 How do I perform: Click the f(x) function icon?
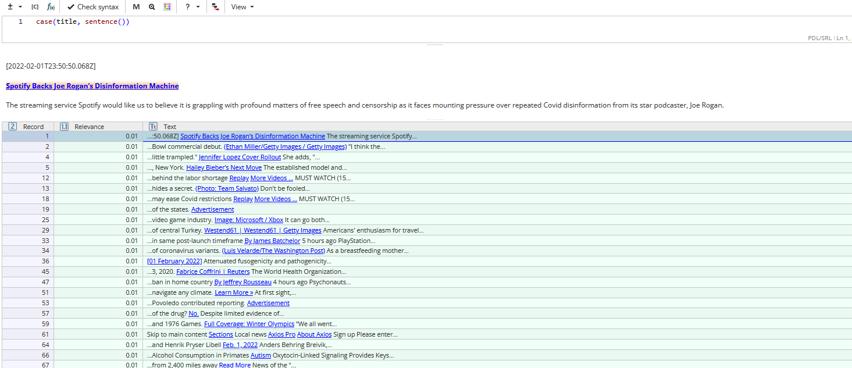tap(51, 6)
